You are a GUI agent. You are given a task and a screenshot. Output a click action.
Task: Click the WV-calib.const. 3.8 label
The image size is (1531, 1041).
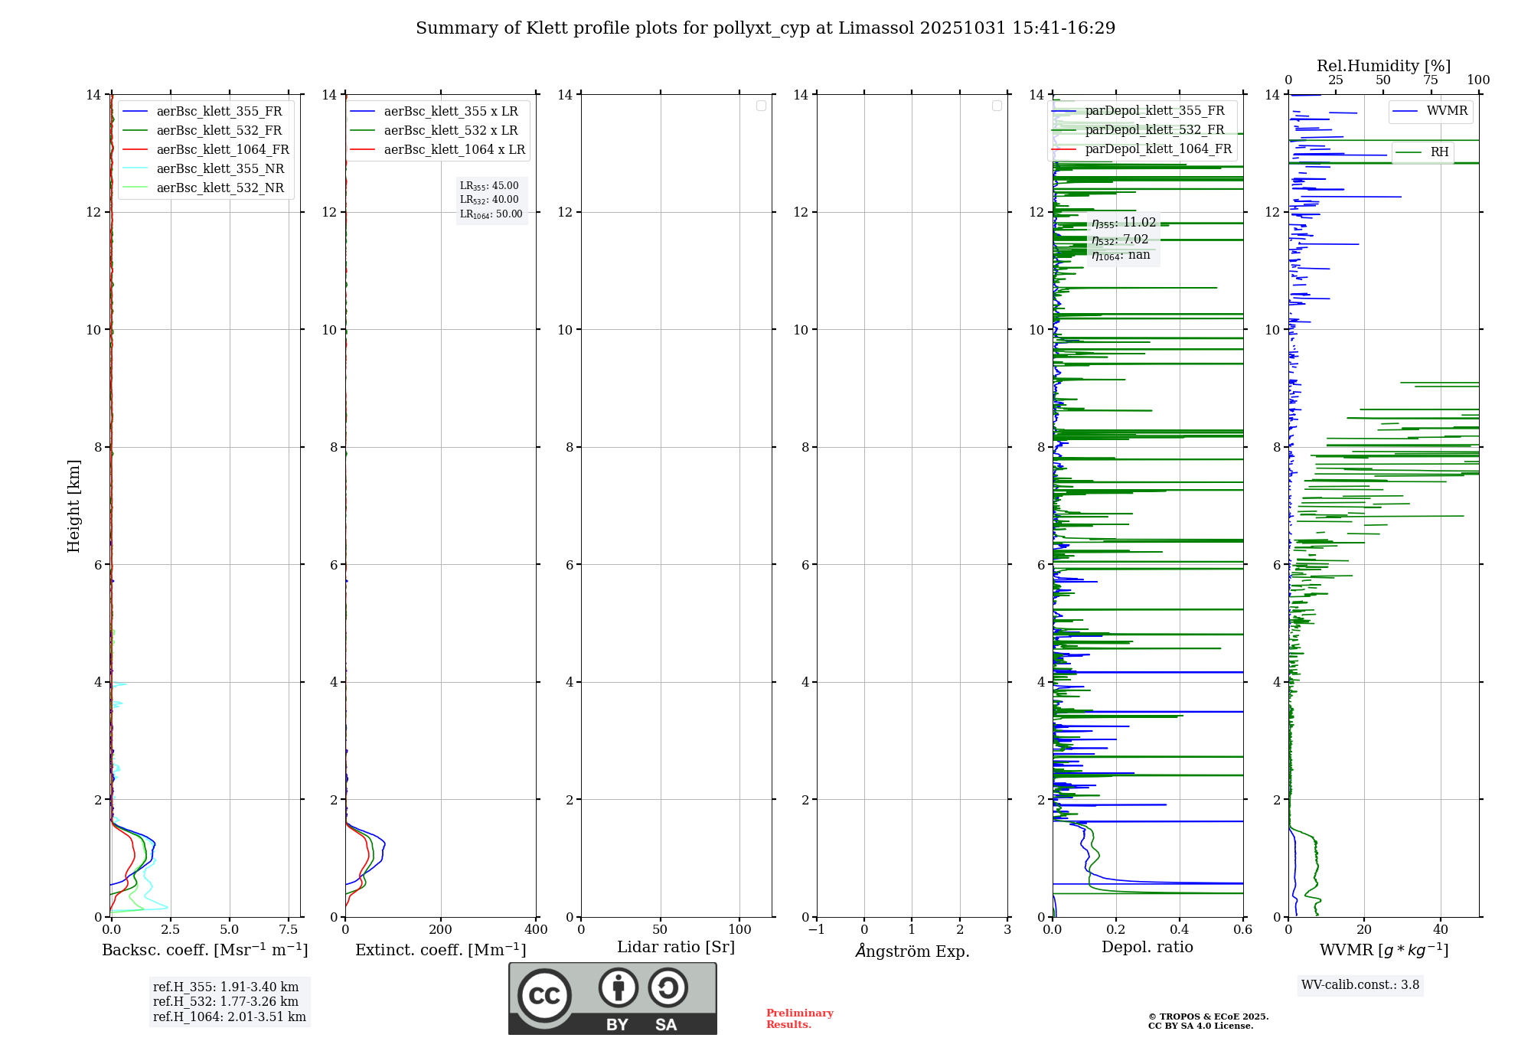(x=1360, y=985)
